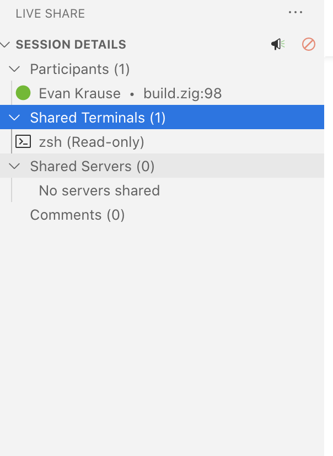Screen dimensions: 333x456
Task: Open the More Actions (...) menu
Action: pos(296,12)
